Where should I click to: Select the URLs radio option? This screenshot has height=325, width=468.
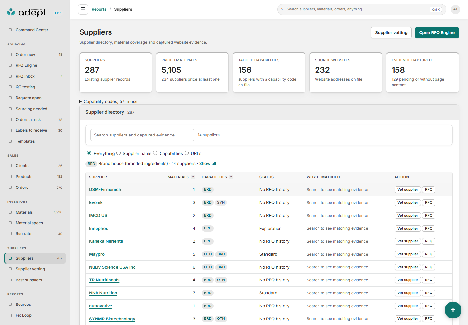click(x=187, y=153)
